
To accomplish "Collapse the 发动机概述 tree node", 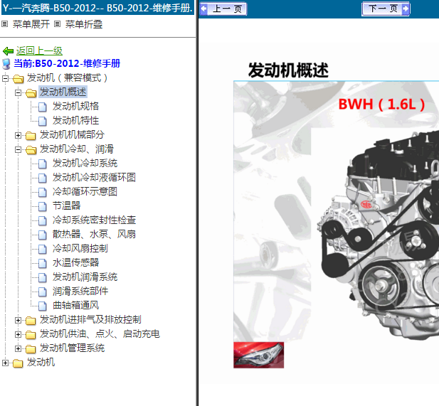I will point(18,92).
